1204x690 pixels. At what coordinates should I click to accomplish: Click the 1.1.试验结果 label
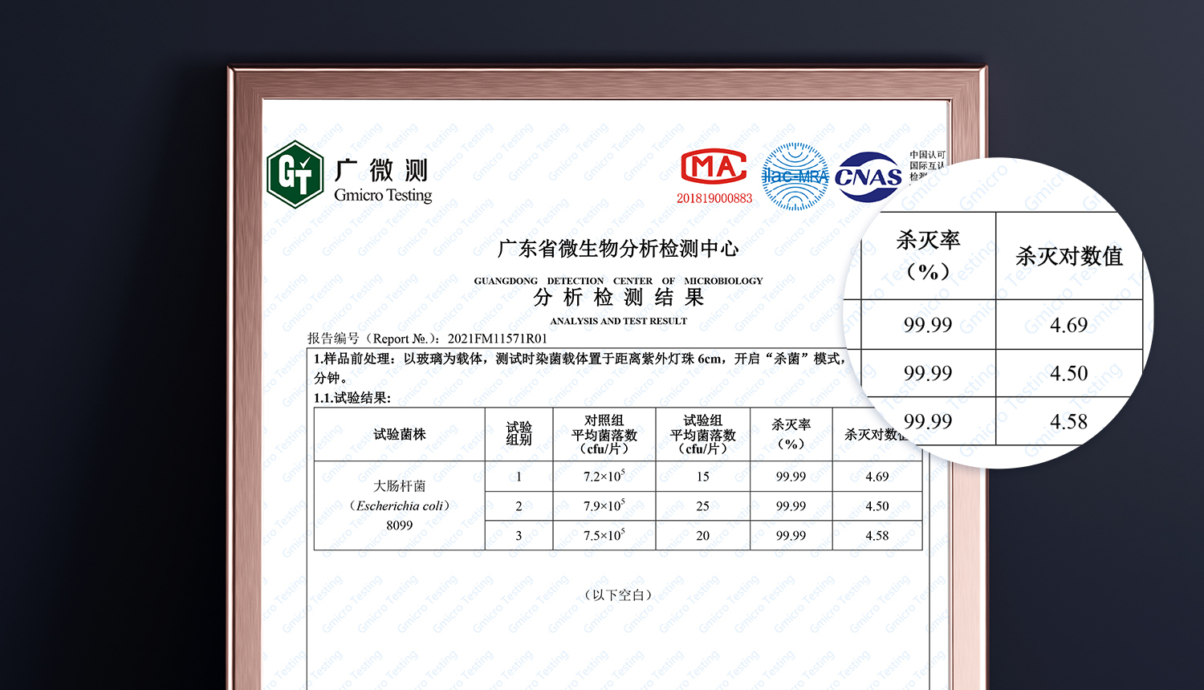click(352, 398)
